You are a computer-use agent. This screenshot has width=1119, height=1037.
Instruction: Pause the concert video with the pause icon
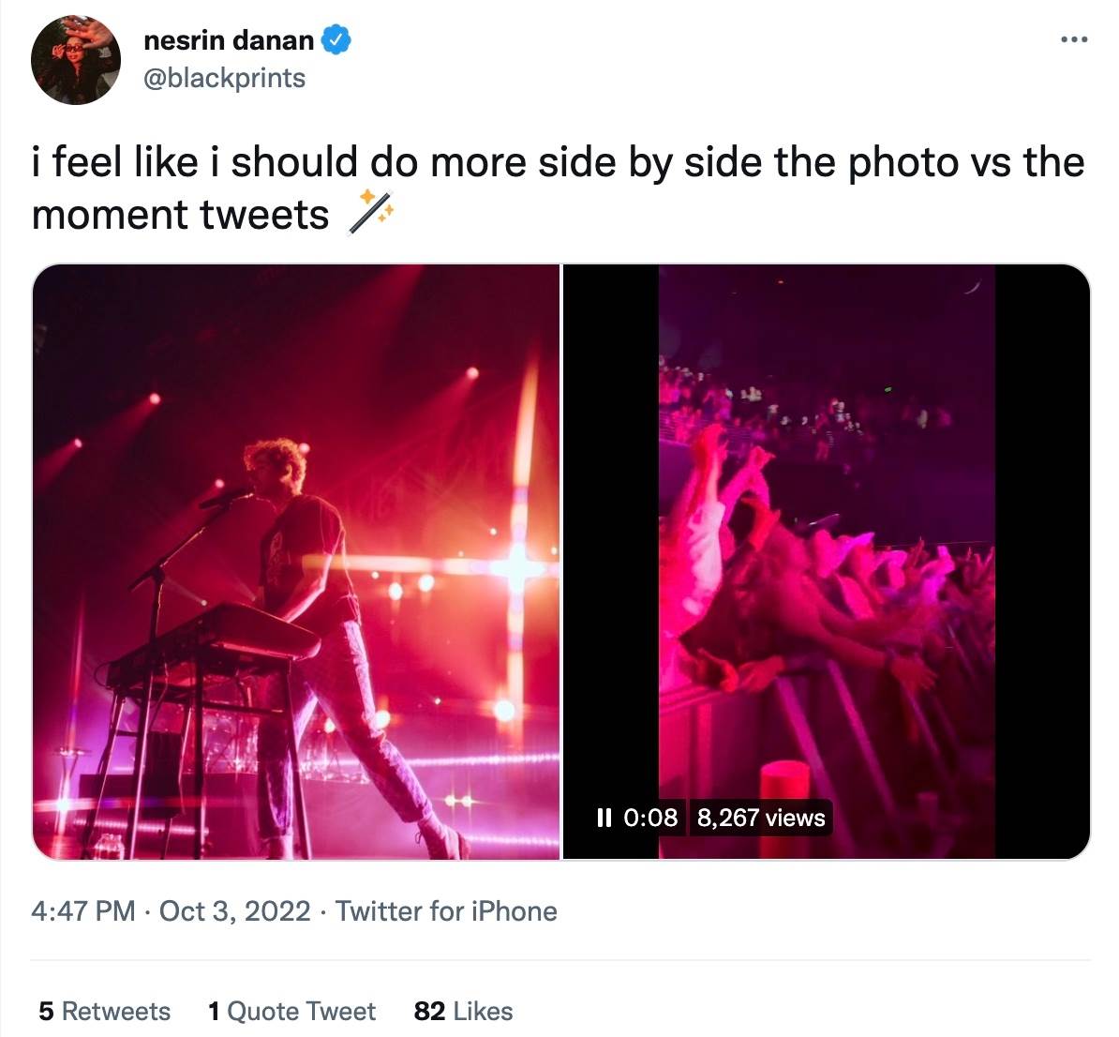pyautogui.click(x=604, y=817)
